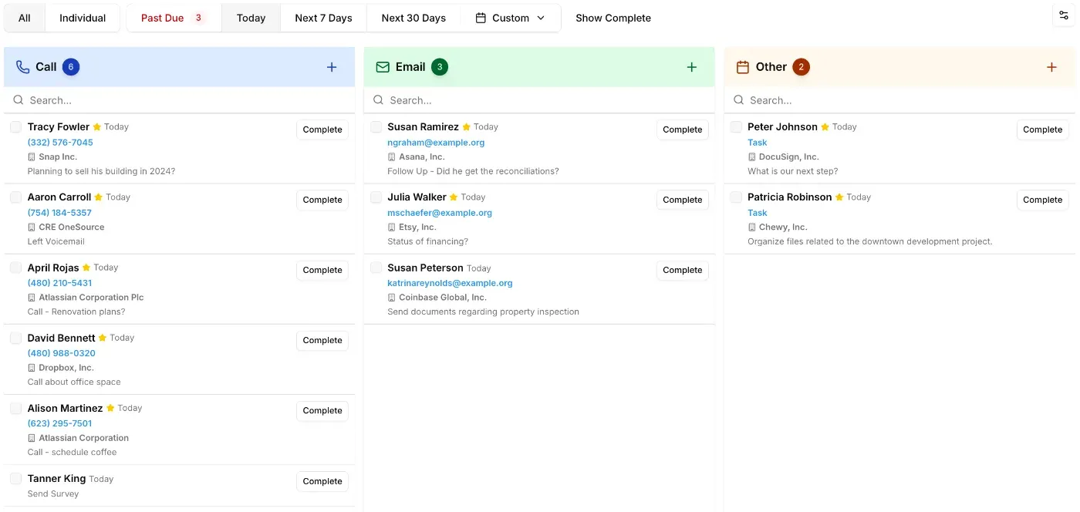
Task: Click the 'Send Survey' note
Action: tap(53, 493)
